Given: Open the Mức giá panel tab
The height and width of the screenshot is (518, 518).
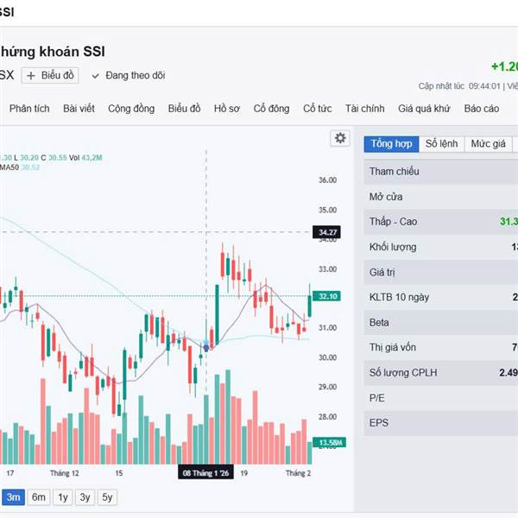Looking at the screenshot, I should (488, 143).
